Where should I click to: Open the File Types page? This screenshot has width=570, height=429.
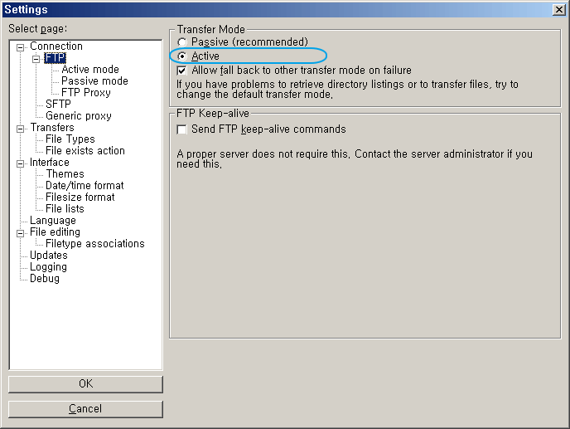click(70, 139)
